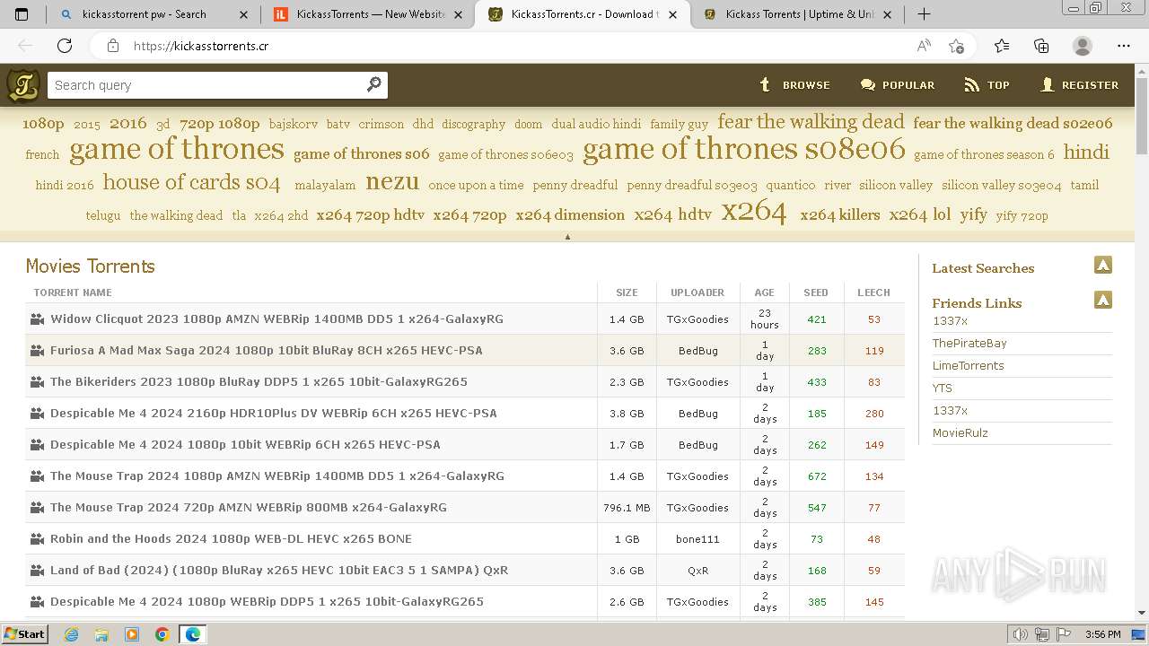Click movie icon beside Land of Bad
The image size is (1149, 646).
pyautogui.click(x=37, y=570)
